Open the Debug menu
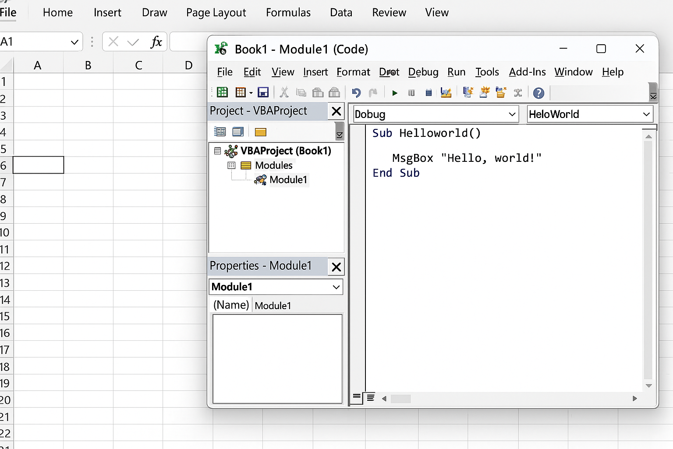The height and width of the screenshot is (449, 673). tap(423, 72)
